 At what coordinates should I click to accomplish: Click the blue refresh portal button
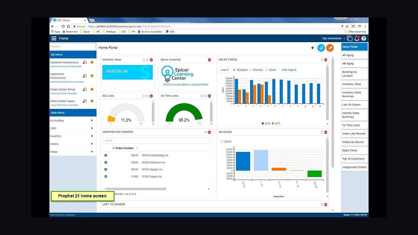321,48
